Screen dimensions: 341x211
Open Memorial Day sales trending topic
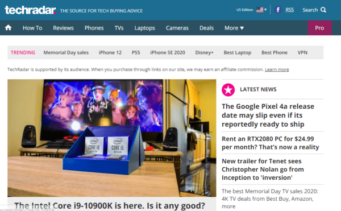(x=66, y=52)
